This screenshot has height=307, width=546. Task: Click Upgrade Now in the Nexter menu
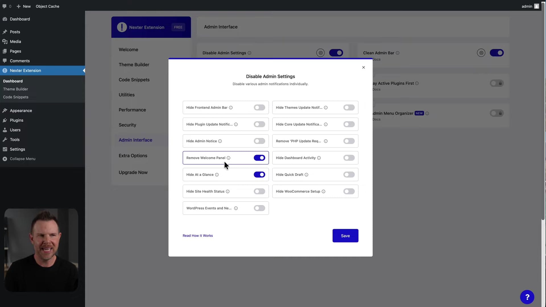pyautogui.click(x=133, y=172)
